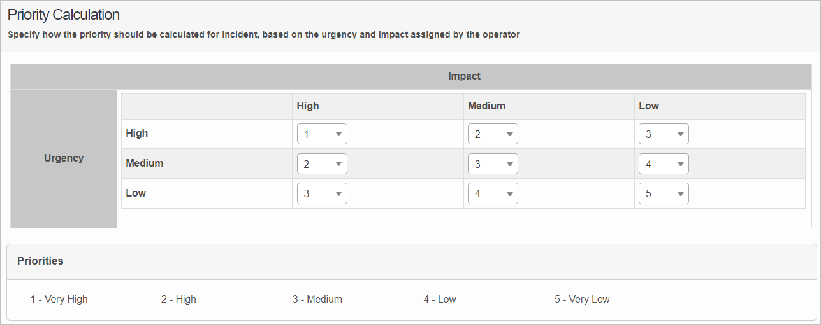Click the Priorities panel heading
The height and width of the screenshot is (325, 821).
point(40,261)
